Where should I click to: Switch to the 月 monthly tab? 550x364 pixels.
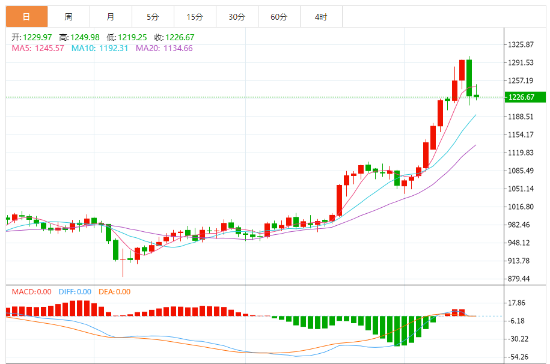pos(111,16)
